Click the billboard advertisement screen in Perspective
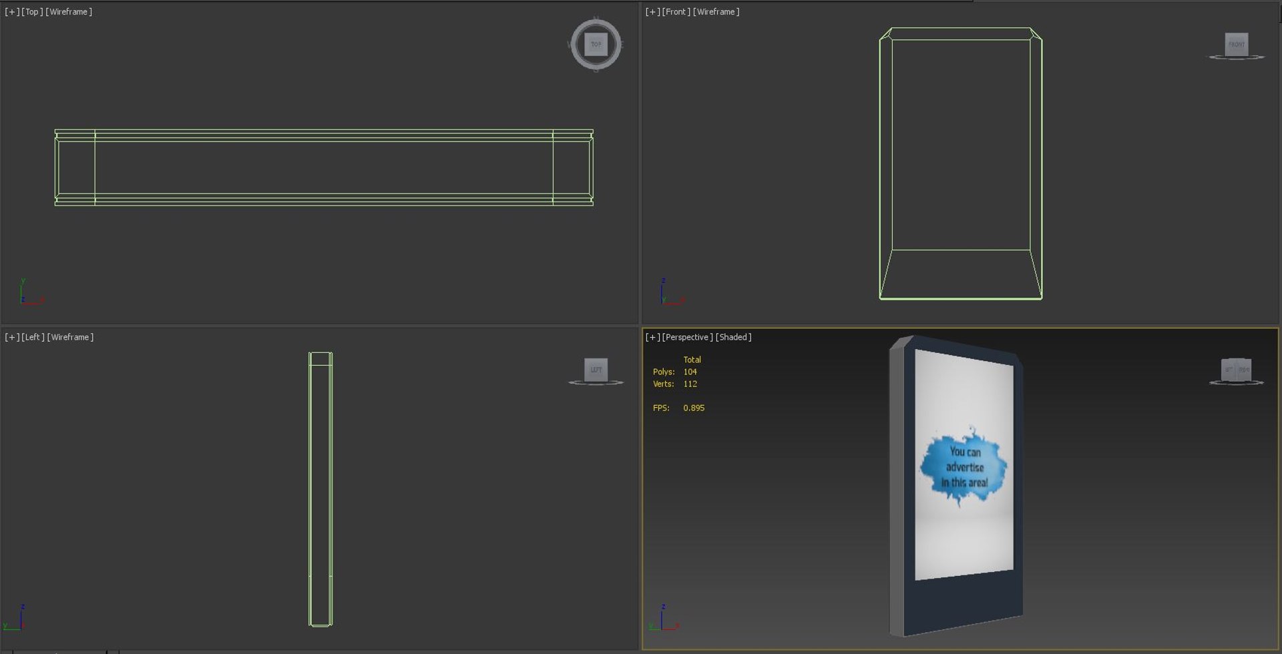The image size is (1282, 654). (964, 464)
